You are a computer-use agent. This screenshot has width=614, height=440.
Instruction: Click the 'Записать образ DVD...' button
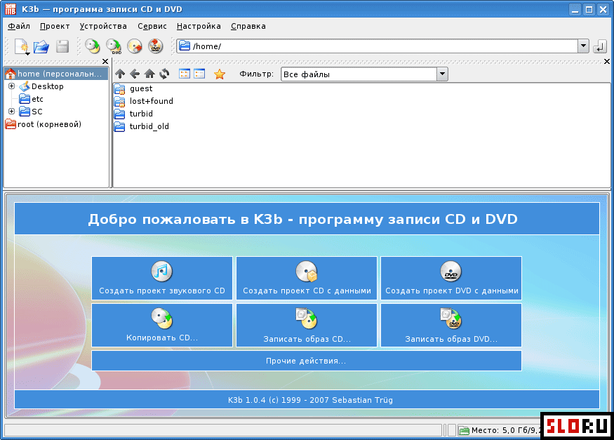coord(451,326)
